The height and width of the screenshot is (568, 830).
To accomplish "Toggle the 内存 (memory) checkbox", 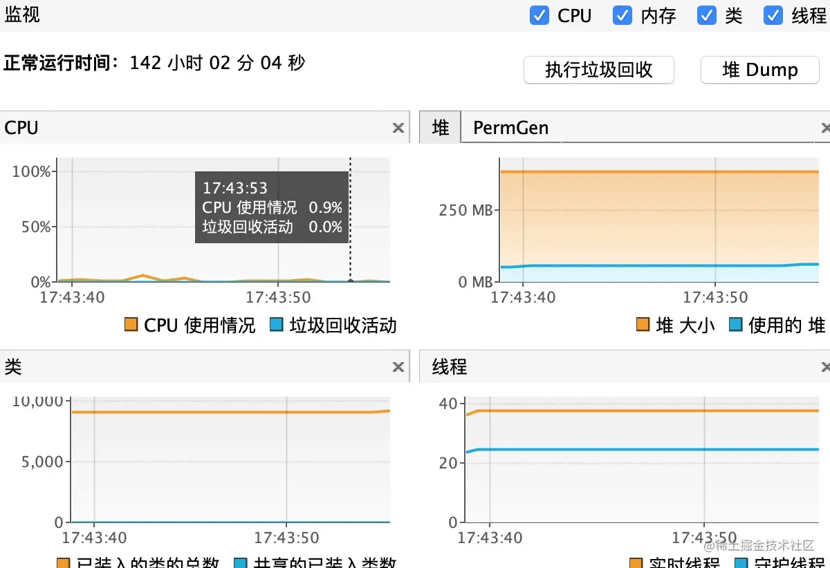I will (x=622, y=15).
